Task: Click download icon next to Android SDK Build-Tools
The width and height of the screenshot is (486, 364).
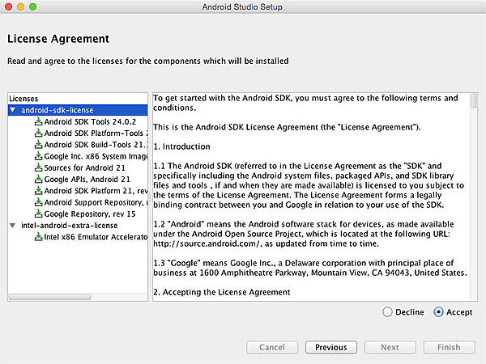Action: (38, 145)
